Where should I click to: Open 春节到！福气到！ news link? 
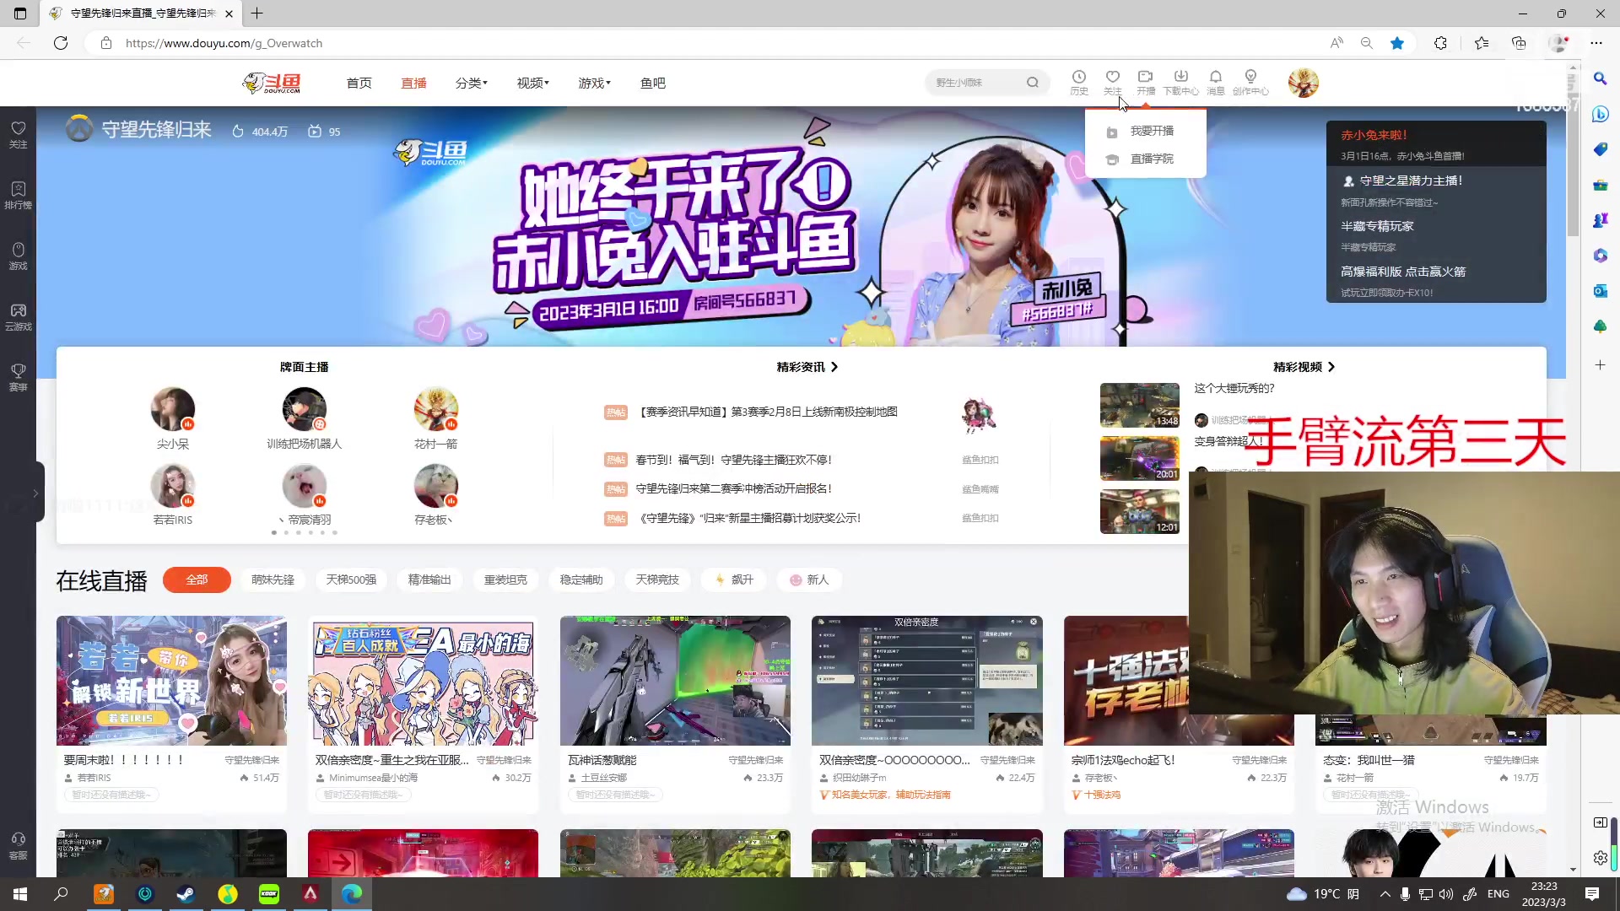[x=733, y=460]
